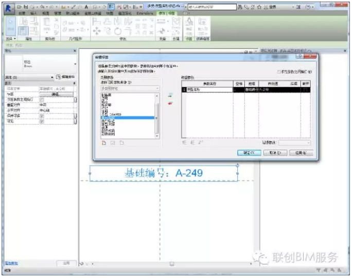The height and width of the screenshot is (278, 352).
Task: Open the 插入 (Insert) ribbon tab
Action: (x=33, y=13)
